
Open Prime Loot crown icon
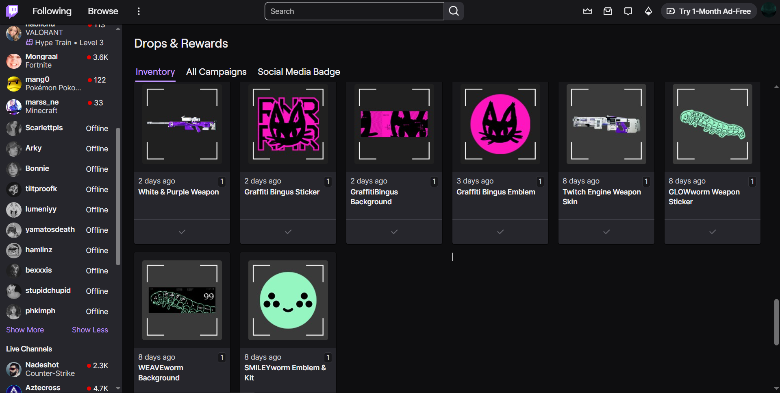(587, 11)
